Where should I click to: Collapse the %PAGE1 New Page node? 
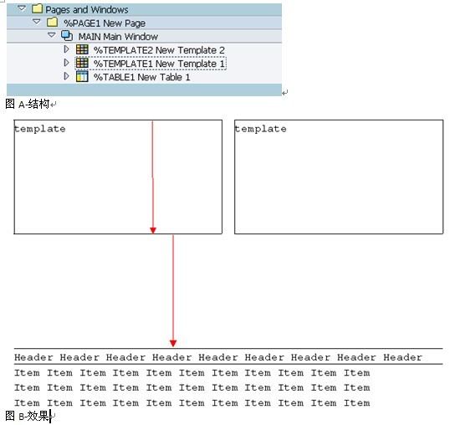click(37, 22)
